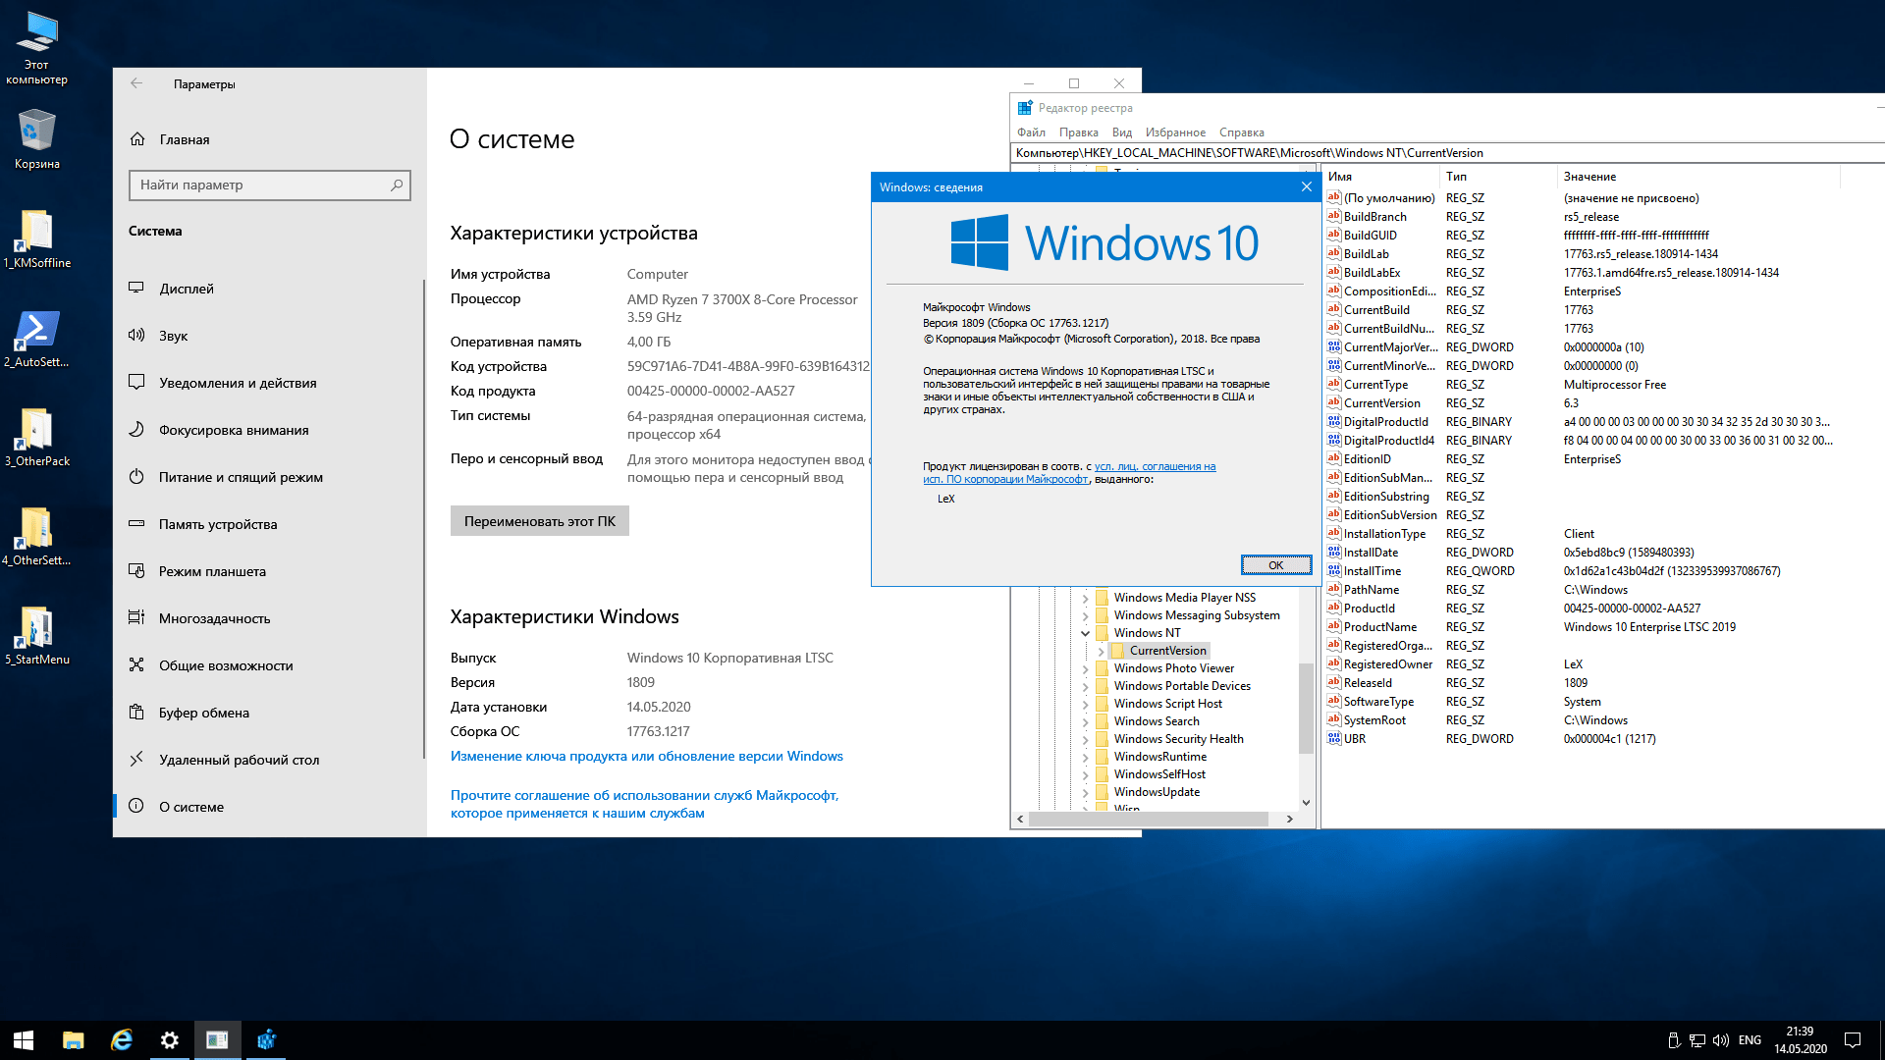The image size is (1885, 1060).
Task: Select the ProductName registry value
Action: pos(1379,627)
